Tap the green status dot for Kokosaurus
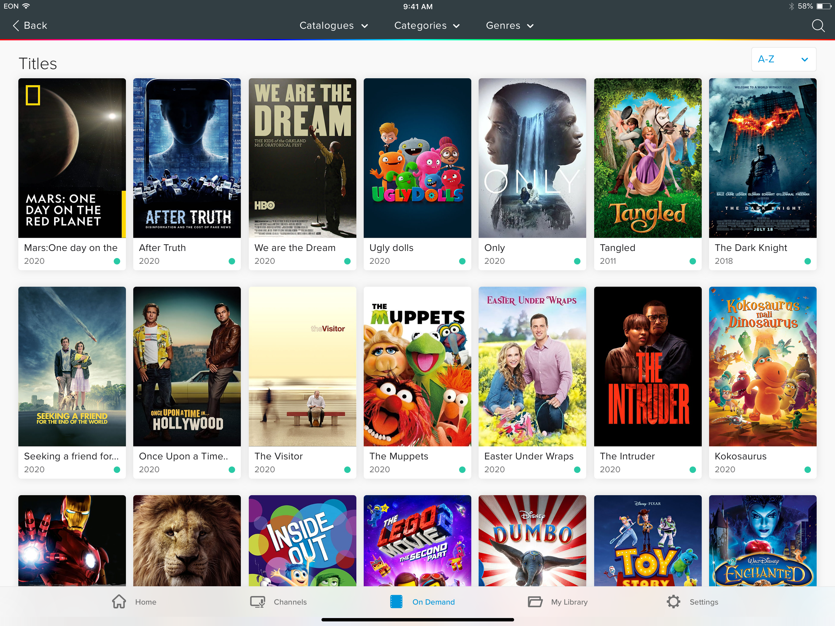 click(x=807, y=470)
